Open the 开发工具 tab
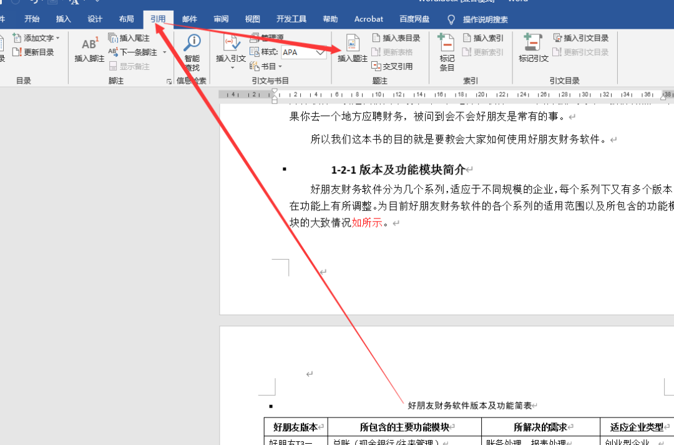The height and width of the screenshot is (445, 674). coord(291,19)
